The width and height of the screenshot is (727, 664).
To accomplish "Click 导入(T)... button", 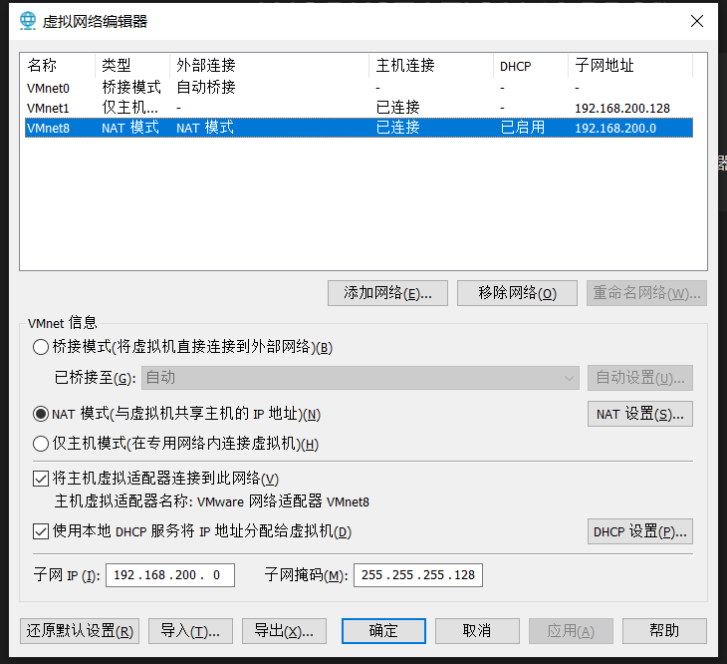I will 190,631.
